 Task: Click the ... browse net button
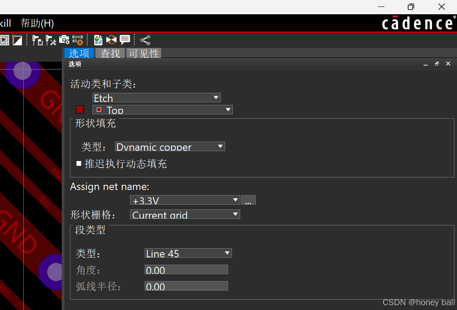[x=248, y=200]
